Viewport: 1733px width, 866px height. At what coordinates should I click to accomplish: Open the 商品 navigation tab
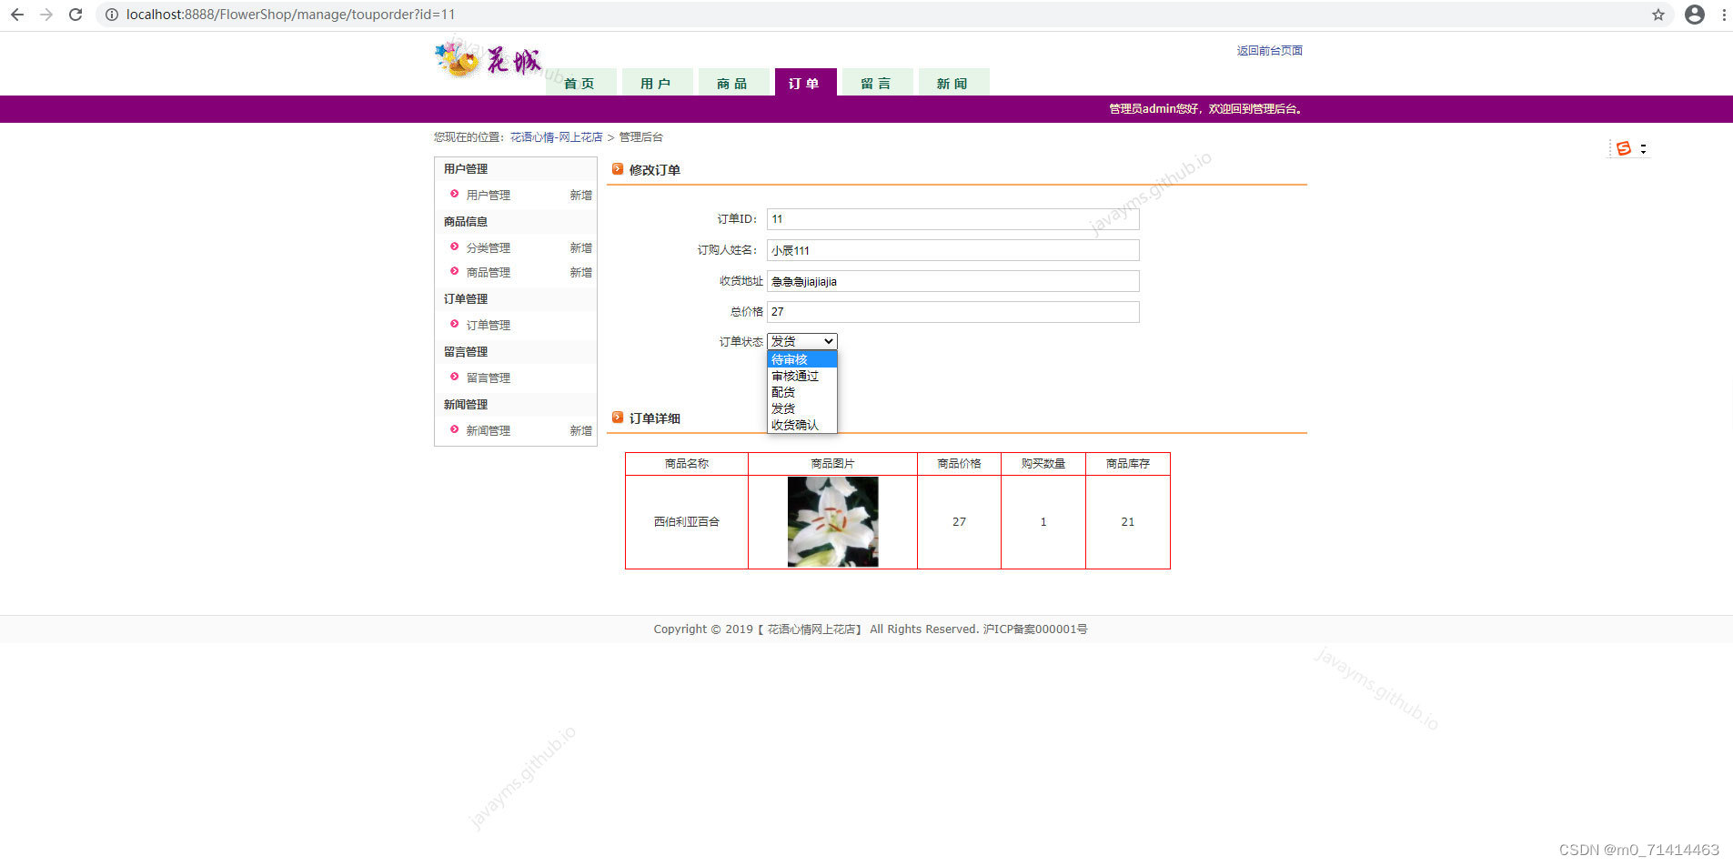732,83
